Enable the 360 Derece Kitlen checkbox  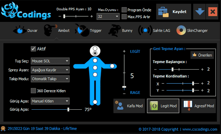tap(34, 91)
